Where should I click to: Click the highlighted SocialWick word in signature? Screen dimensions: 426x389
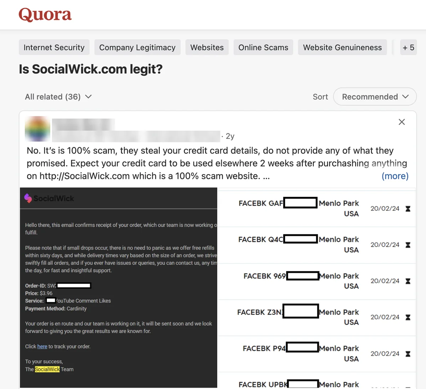click(48, 369)
